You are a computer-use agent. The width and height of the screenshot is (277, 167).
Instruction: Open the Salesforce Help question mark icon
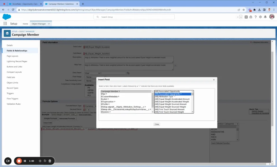[x=255, y=17]
